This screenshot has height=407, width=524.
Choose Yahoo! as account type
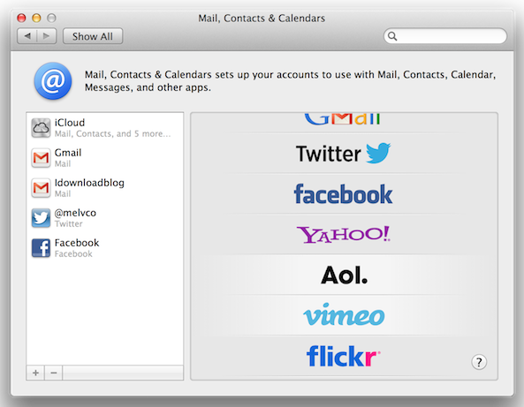pyautogui.click(x=344, y=234)
